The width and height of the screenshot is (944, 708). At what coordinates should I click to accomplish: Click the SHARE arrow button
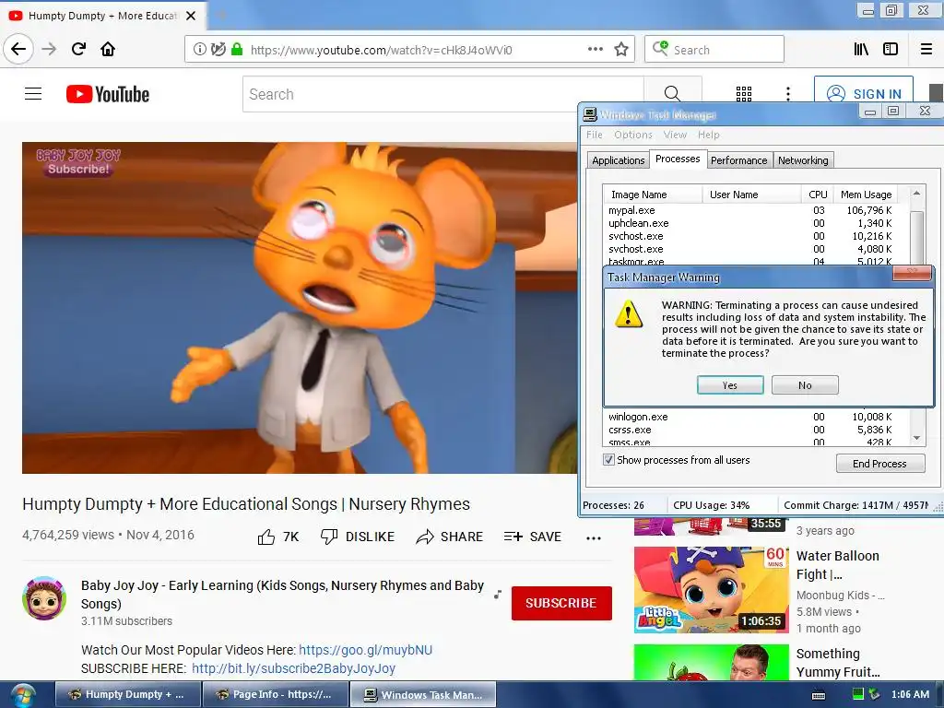(x=449, y=537)
